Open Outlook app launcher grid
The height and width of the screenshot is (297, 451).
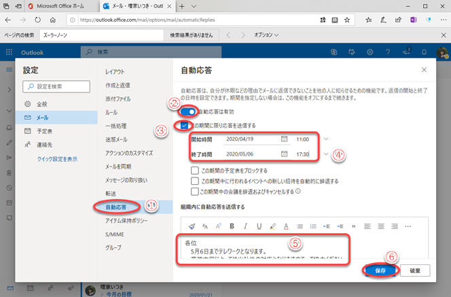pyautogui.click(x=9, y=52)
